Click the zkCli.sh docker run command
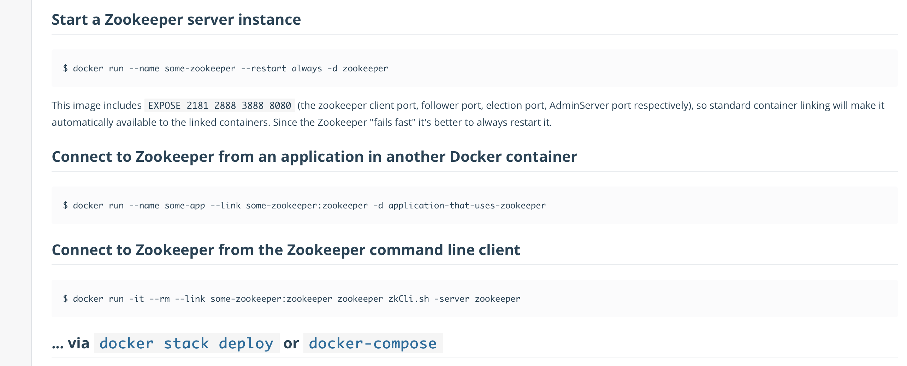Screen dimensions: 907x366 click(291, 299)
